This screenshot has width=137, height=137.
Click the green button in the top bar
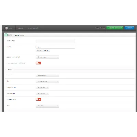(x=115, y=28)
